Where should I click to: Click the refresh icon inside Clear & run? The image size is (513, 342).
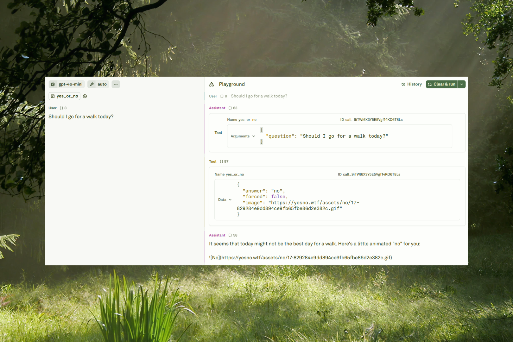pyautogui.click(x=430, y=84)
